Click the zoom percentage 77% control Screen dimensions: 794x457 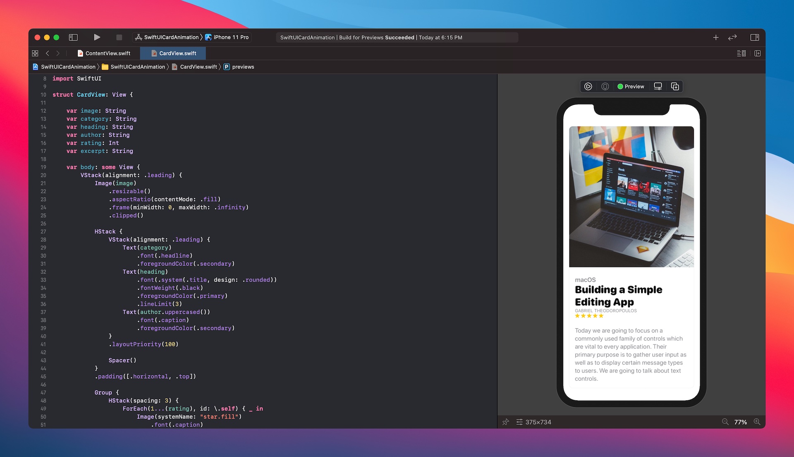click(x=741, y=422)
